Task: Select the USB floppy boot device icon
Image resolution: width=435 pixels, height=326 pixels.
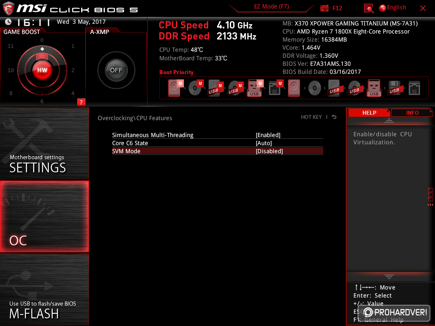Action: (x=395, y=88)
